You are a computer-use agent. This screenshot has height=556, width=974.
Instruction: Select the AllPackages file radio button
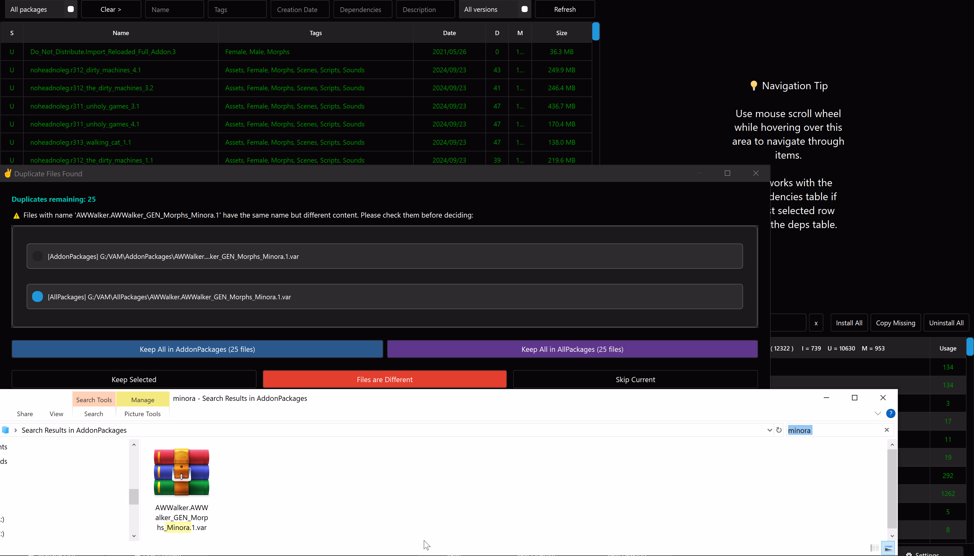[x=38, y=297]
